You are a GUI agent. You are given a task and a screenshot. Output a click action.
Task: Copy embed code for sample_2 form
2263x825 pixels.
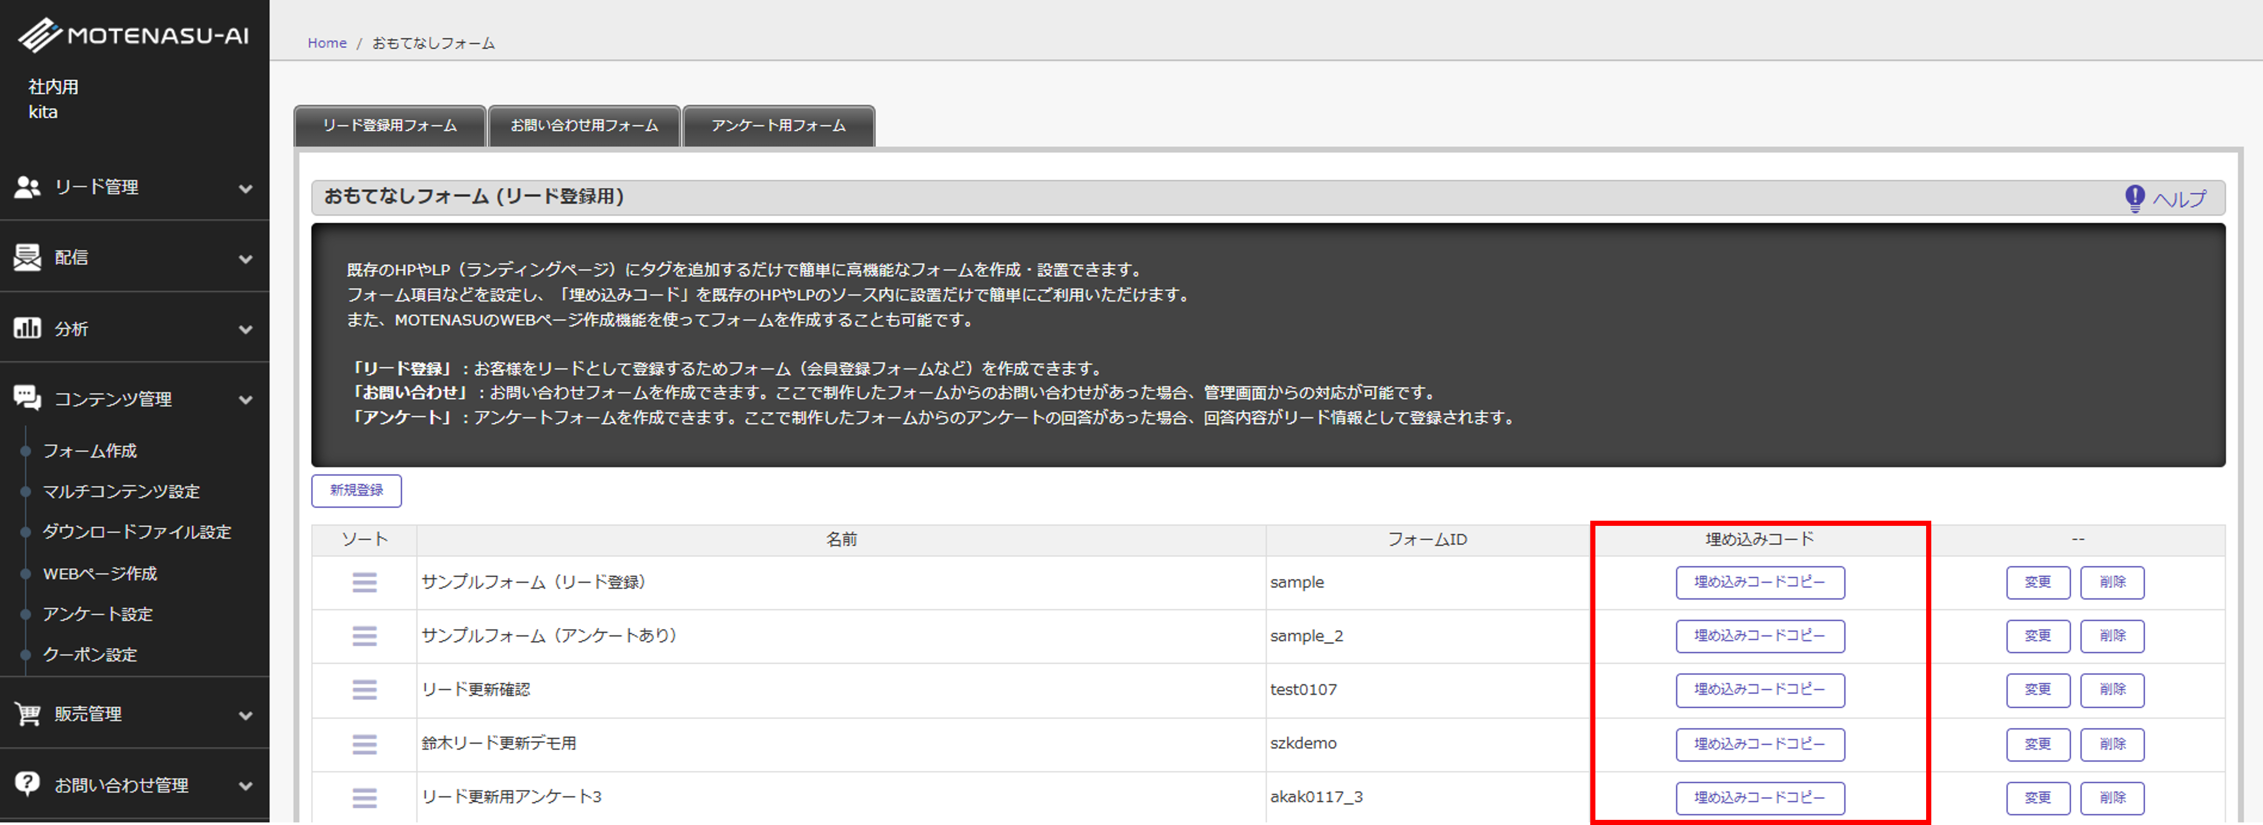pyautogui.click(x=1759, y=636)
